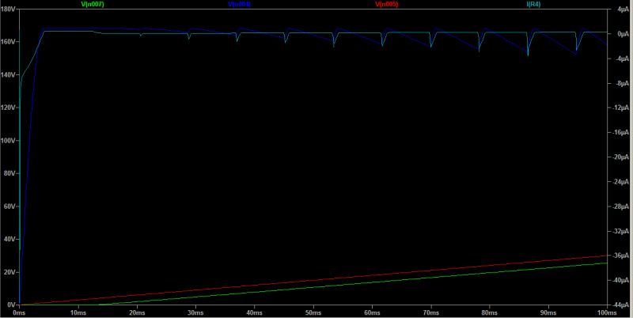The height and width of the screenshot is (318, 633).
Task: Click the 0µA right axis label
Action: click(623, 34)
